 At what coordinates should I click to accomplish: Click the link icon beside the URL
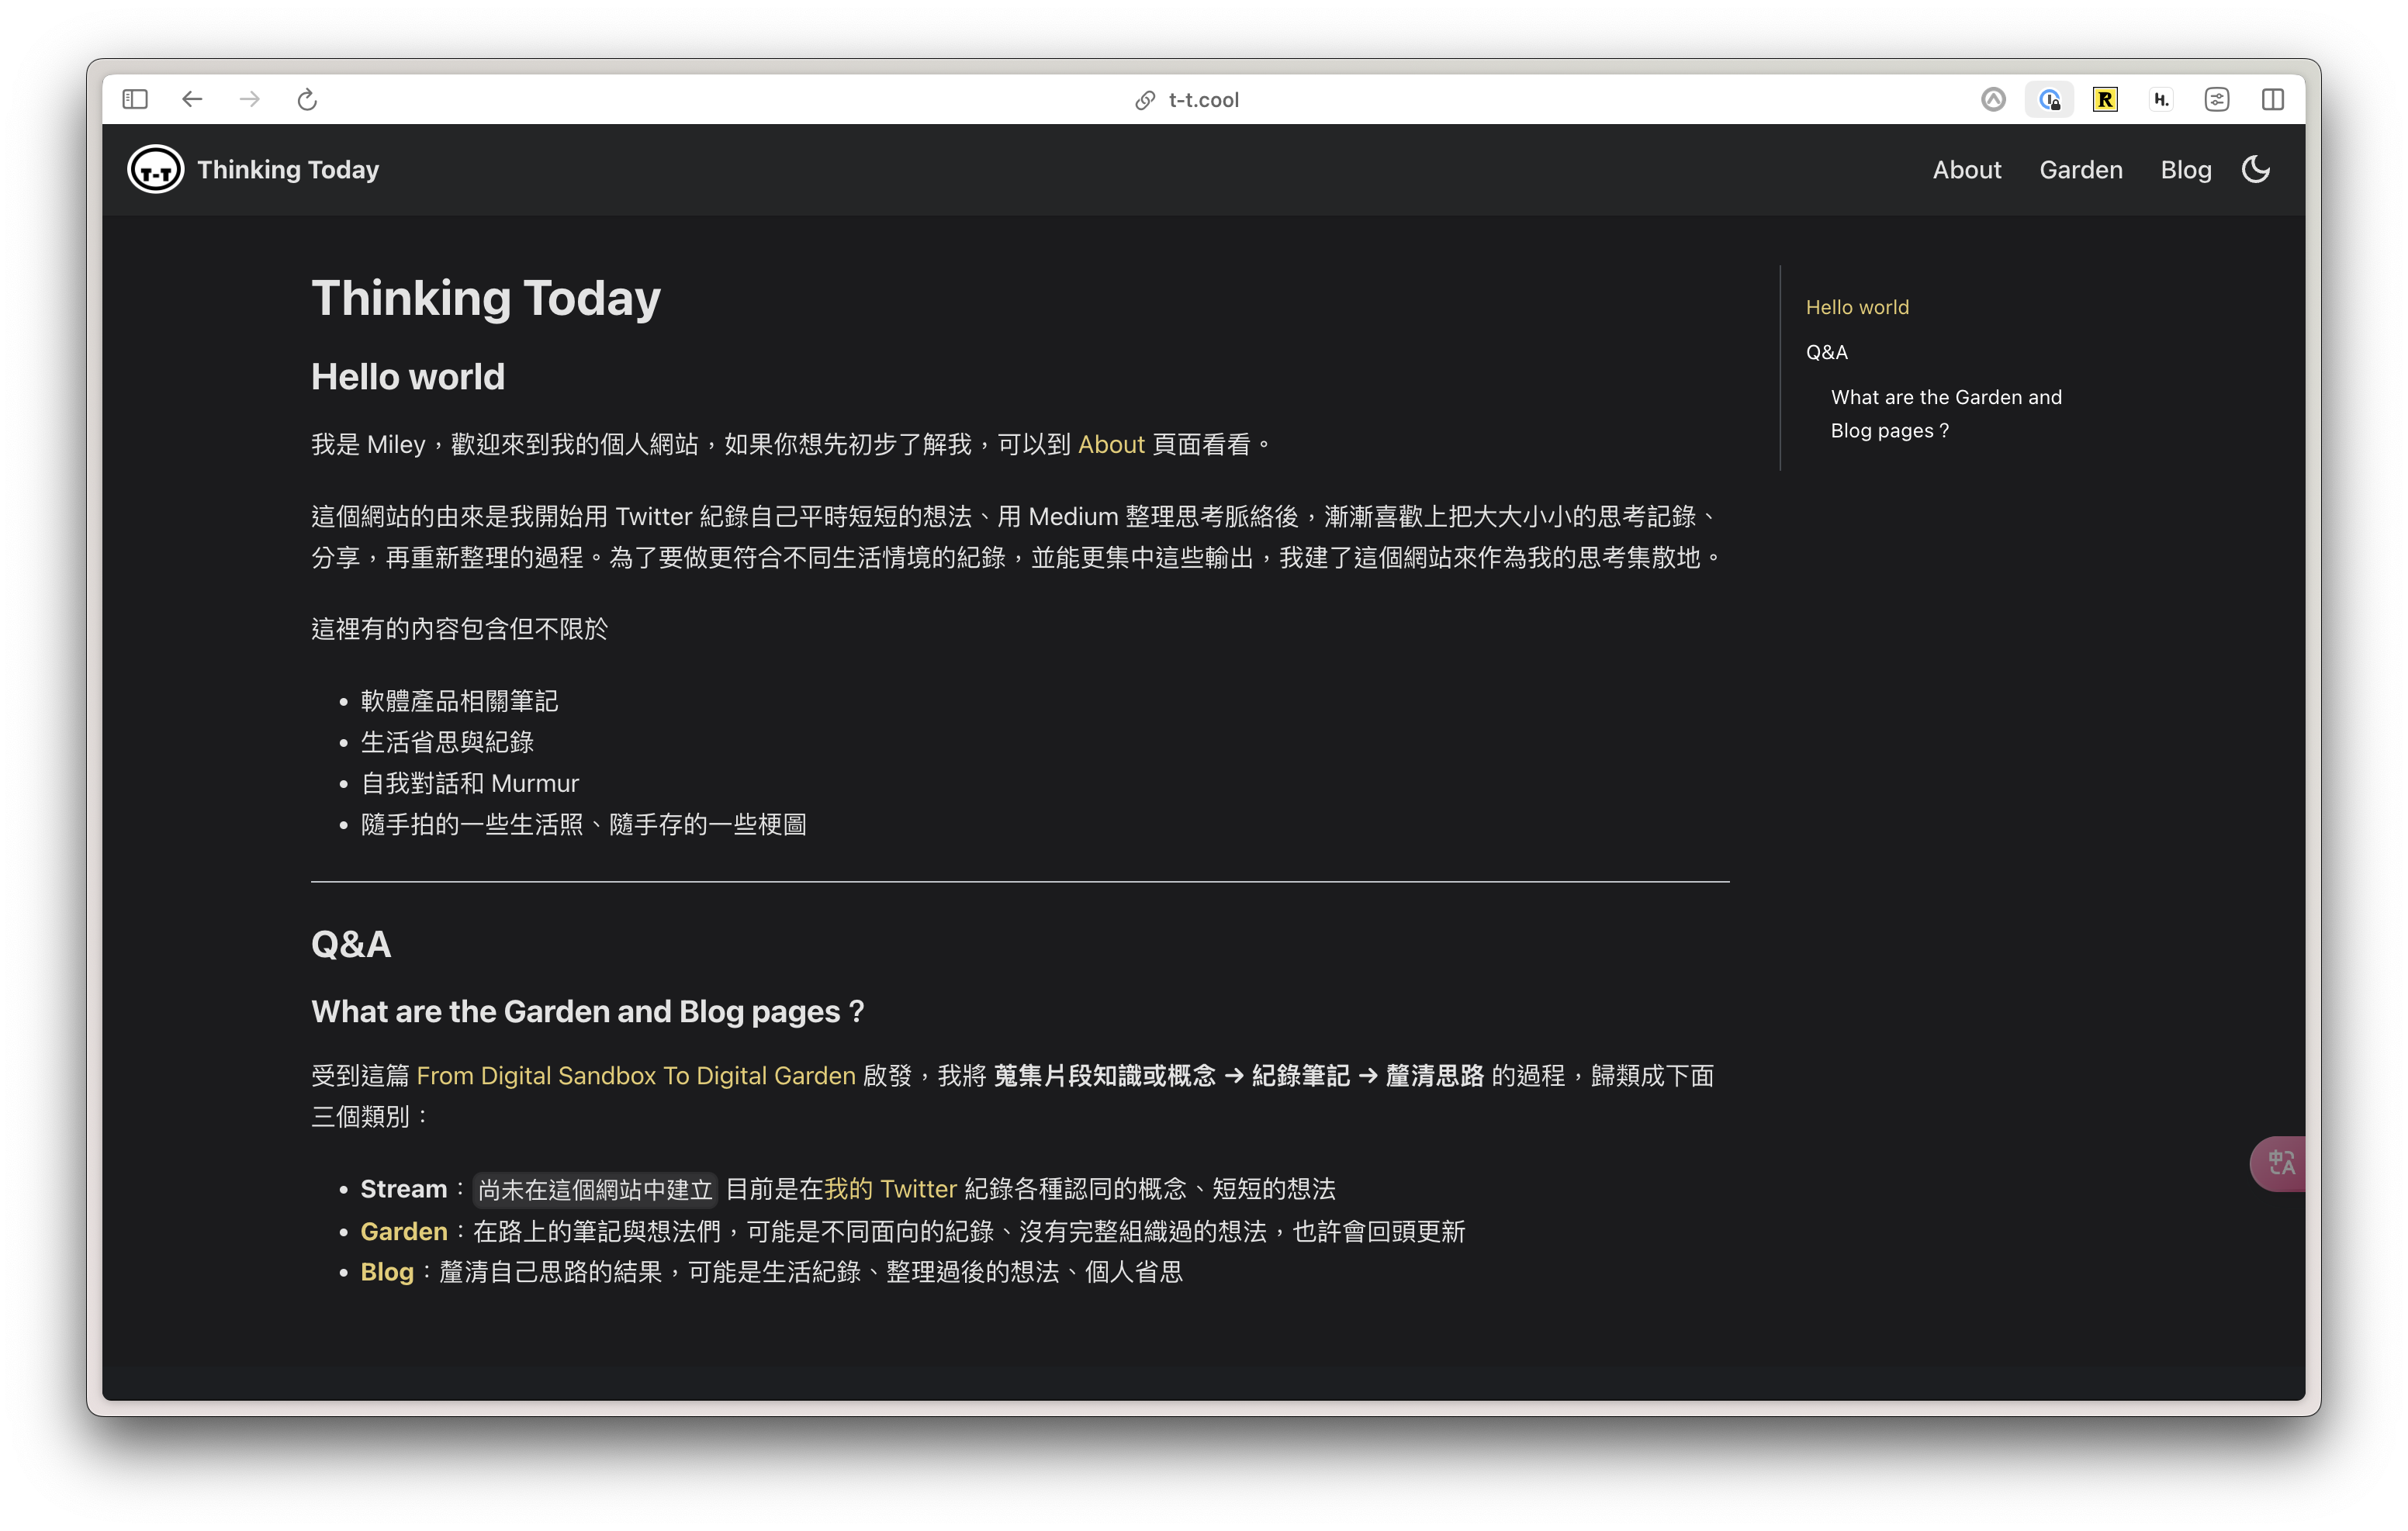tap(1145, 100)
